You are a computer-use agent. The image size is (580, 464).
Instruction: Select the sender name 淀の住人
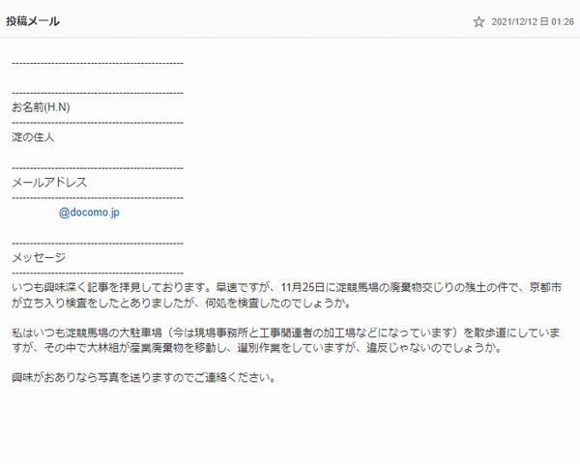(33, 137)
